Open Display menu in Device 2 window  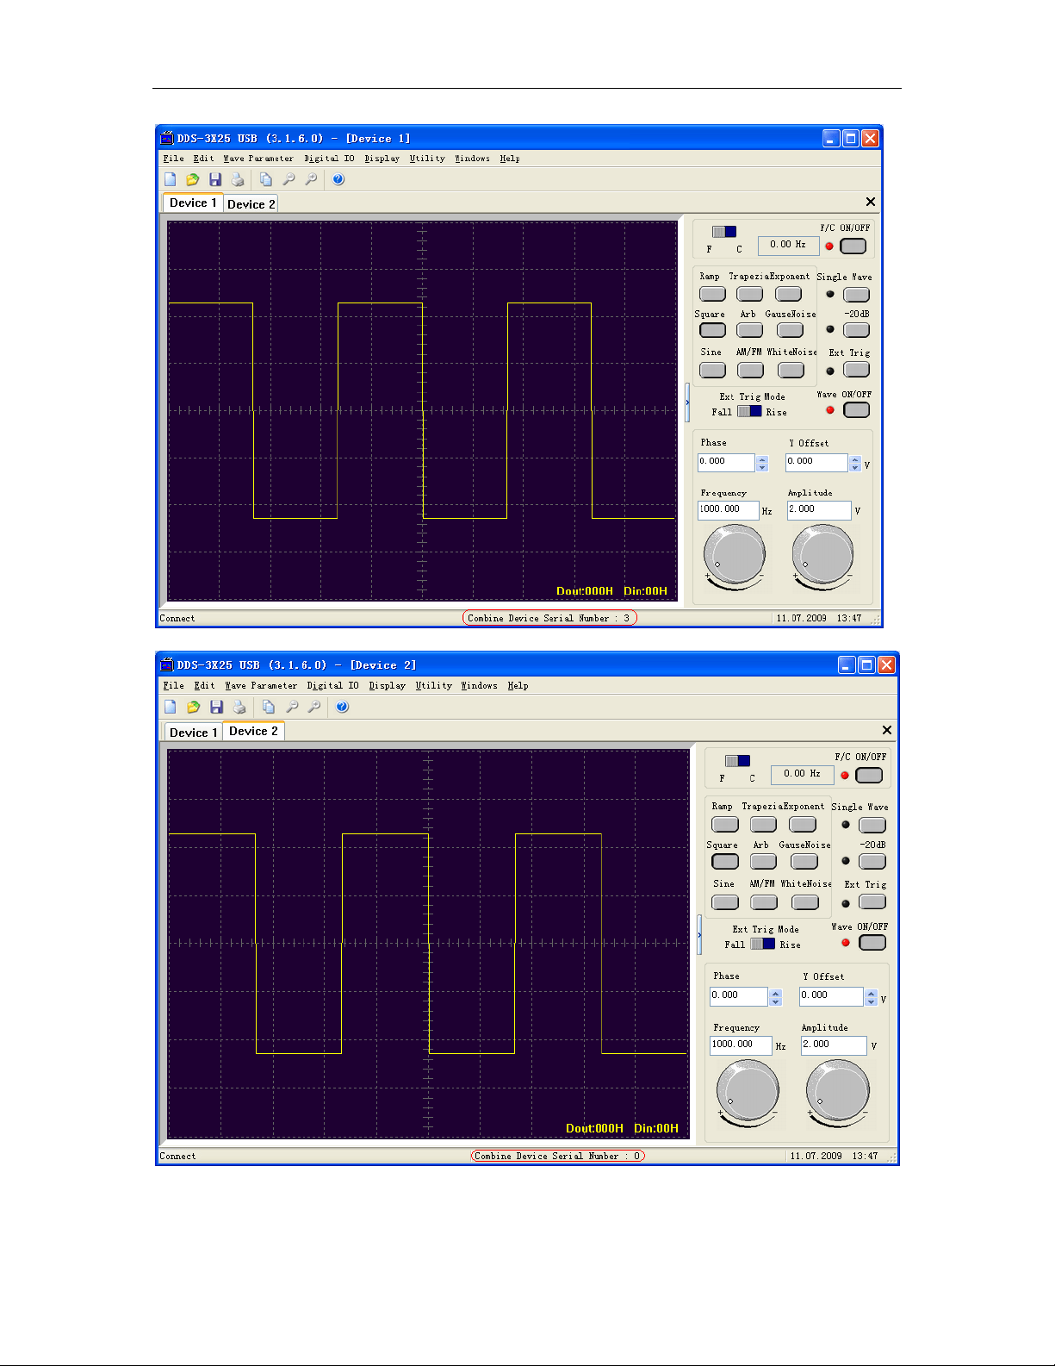click(387, 686)
